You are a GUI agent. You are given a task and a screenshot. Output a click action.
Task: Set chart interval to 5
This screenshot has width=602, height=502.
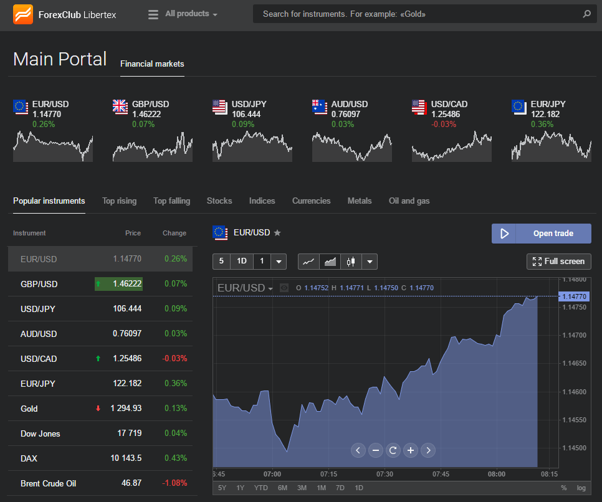pos(221,262)
